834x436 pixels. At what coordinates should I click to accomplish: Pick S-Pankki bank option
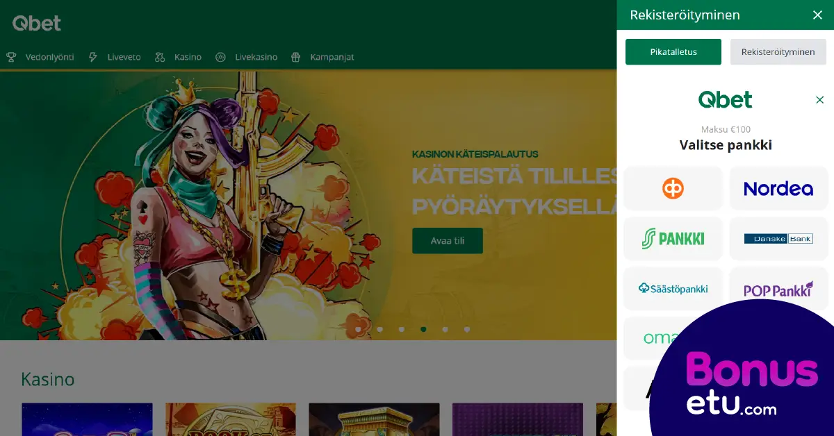(673, 238)
